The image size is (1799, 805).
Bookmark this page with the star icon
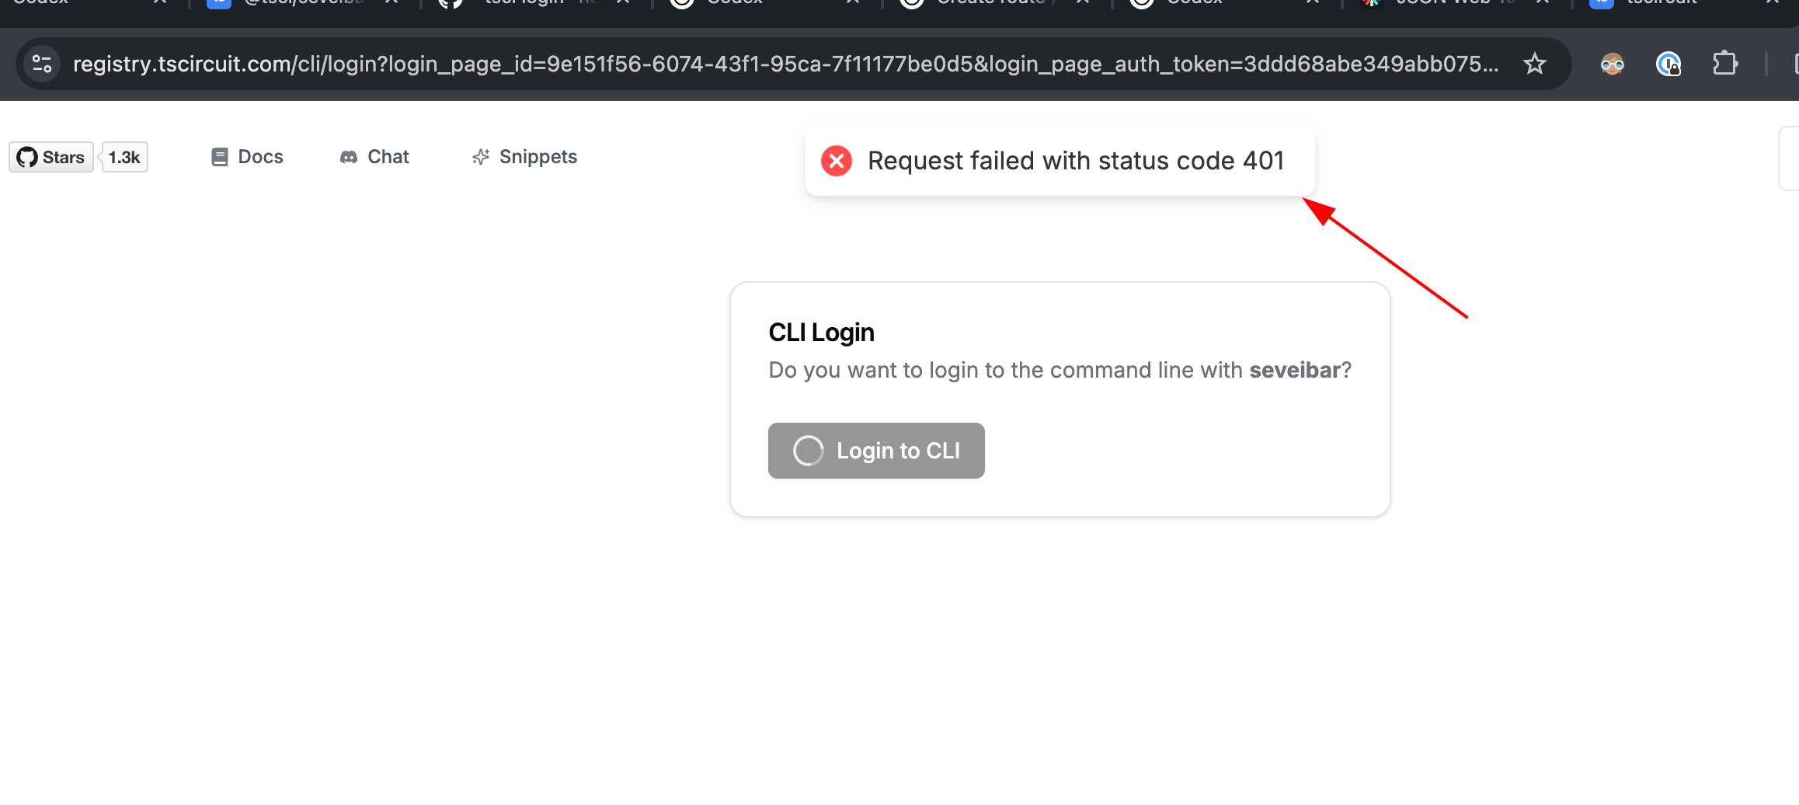(1534, 64)
